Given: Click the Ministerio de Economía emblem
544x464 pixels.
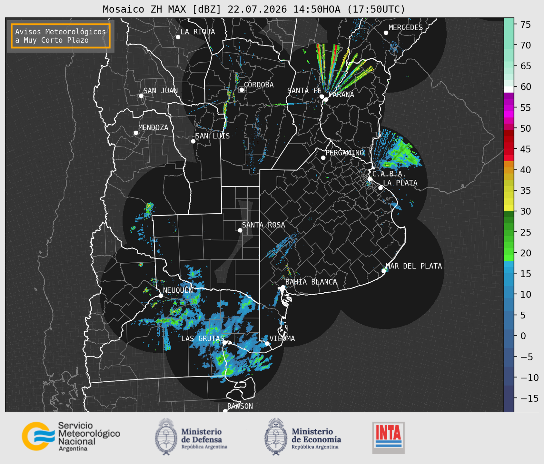Looking at the screenshot, I should click(275, 437).
